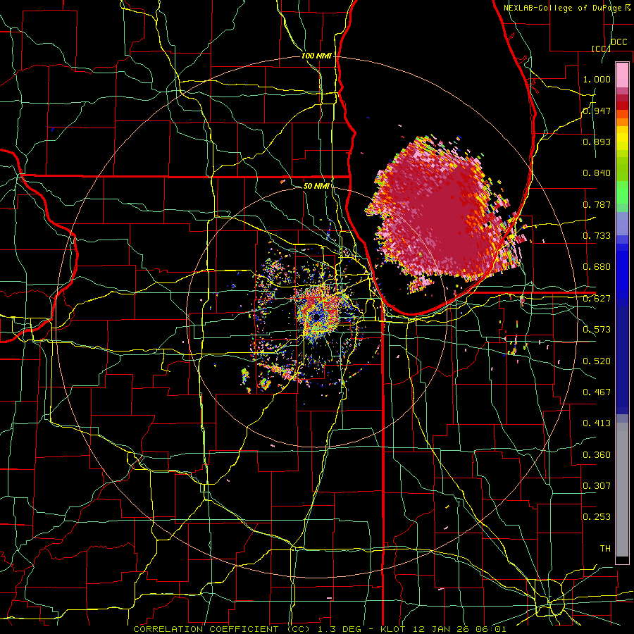Pick the light pink top color bar segment
The height and width of the screenshot is (634, 634).
[x=622, y=75]
